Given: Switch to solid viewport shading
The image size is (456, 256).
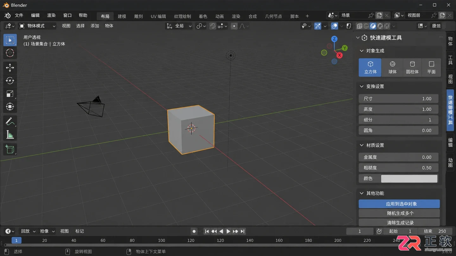Looking at the screenshot, I should (x=373, y=26).
